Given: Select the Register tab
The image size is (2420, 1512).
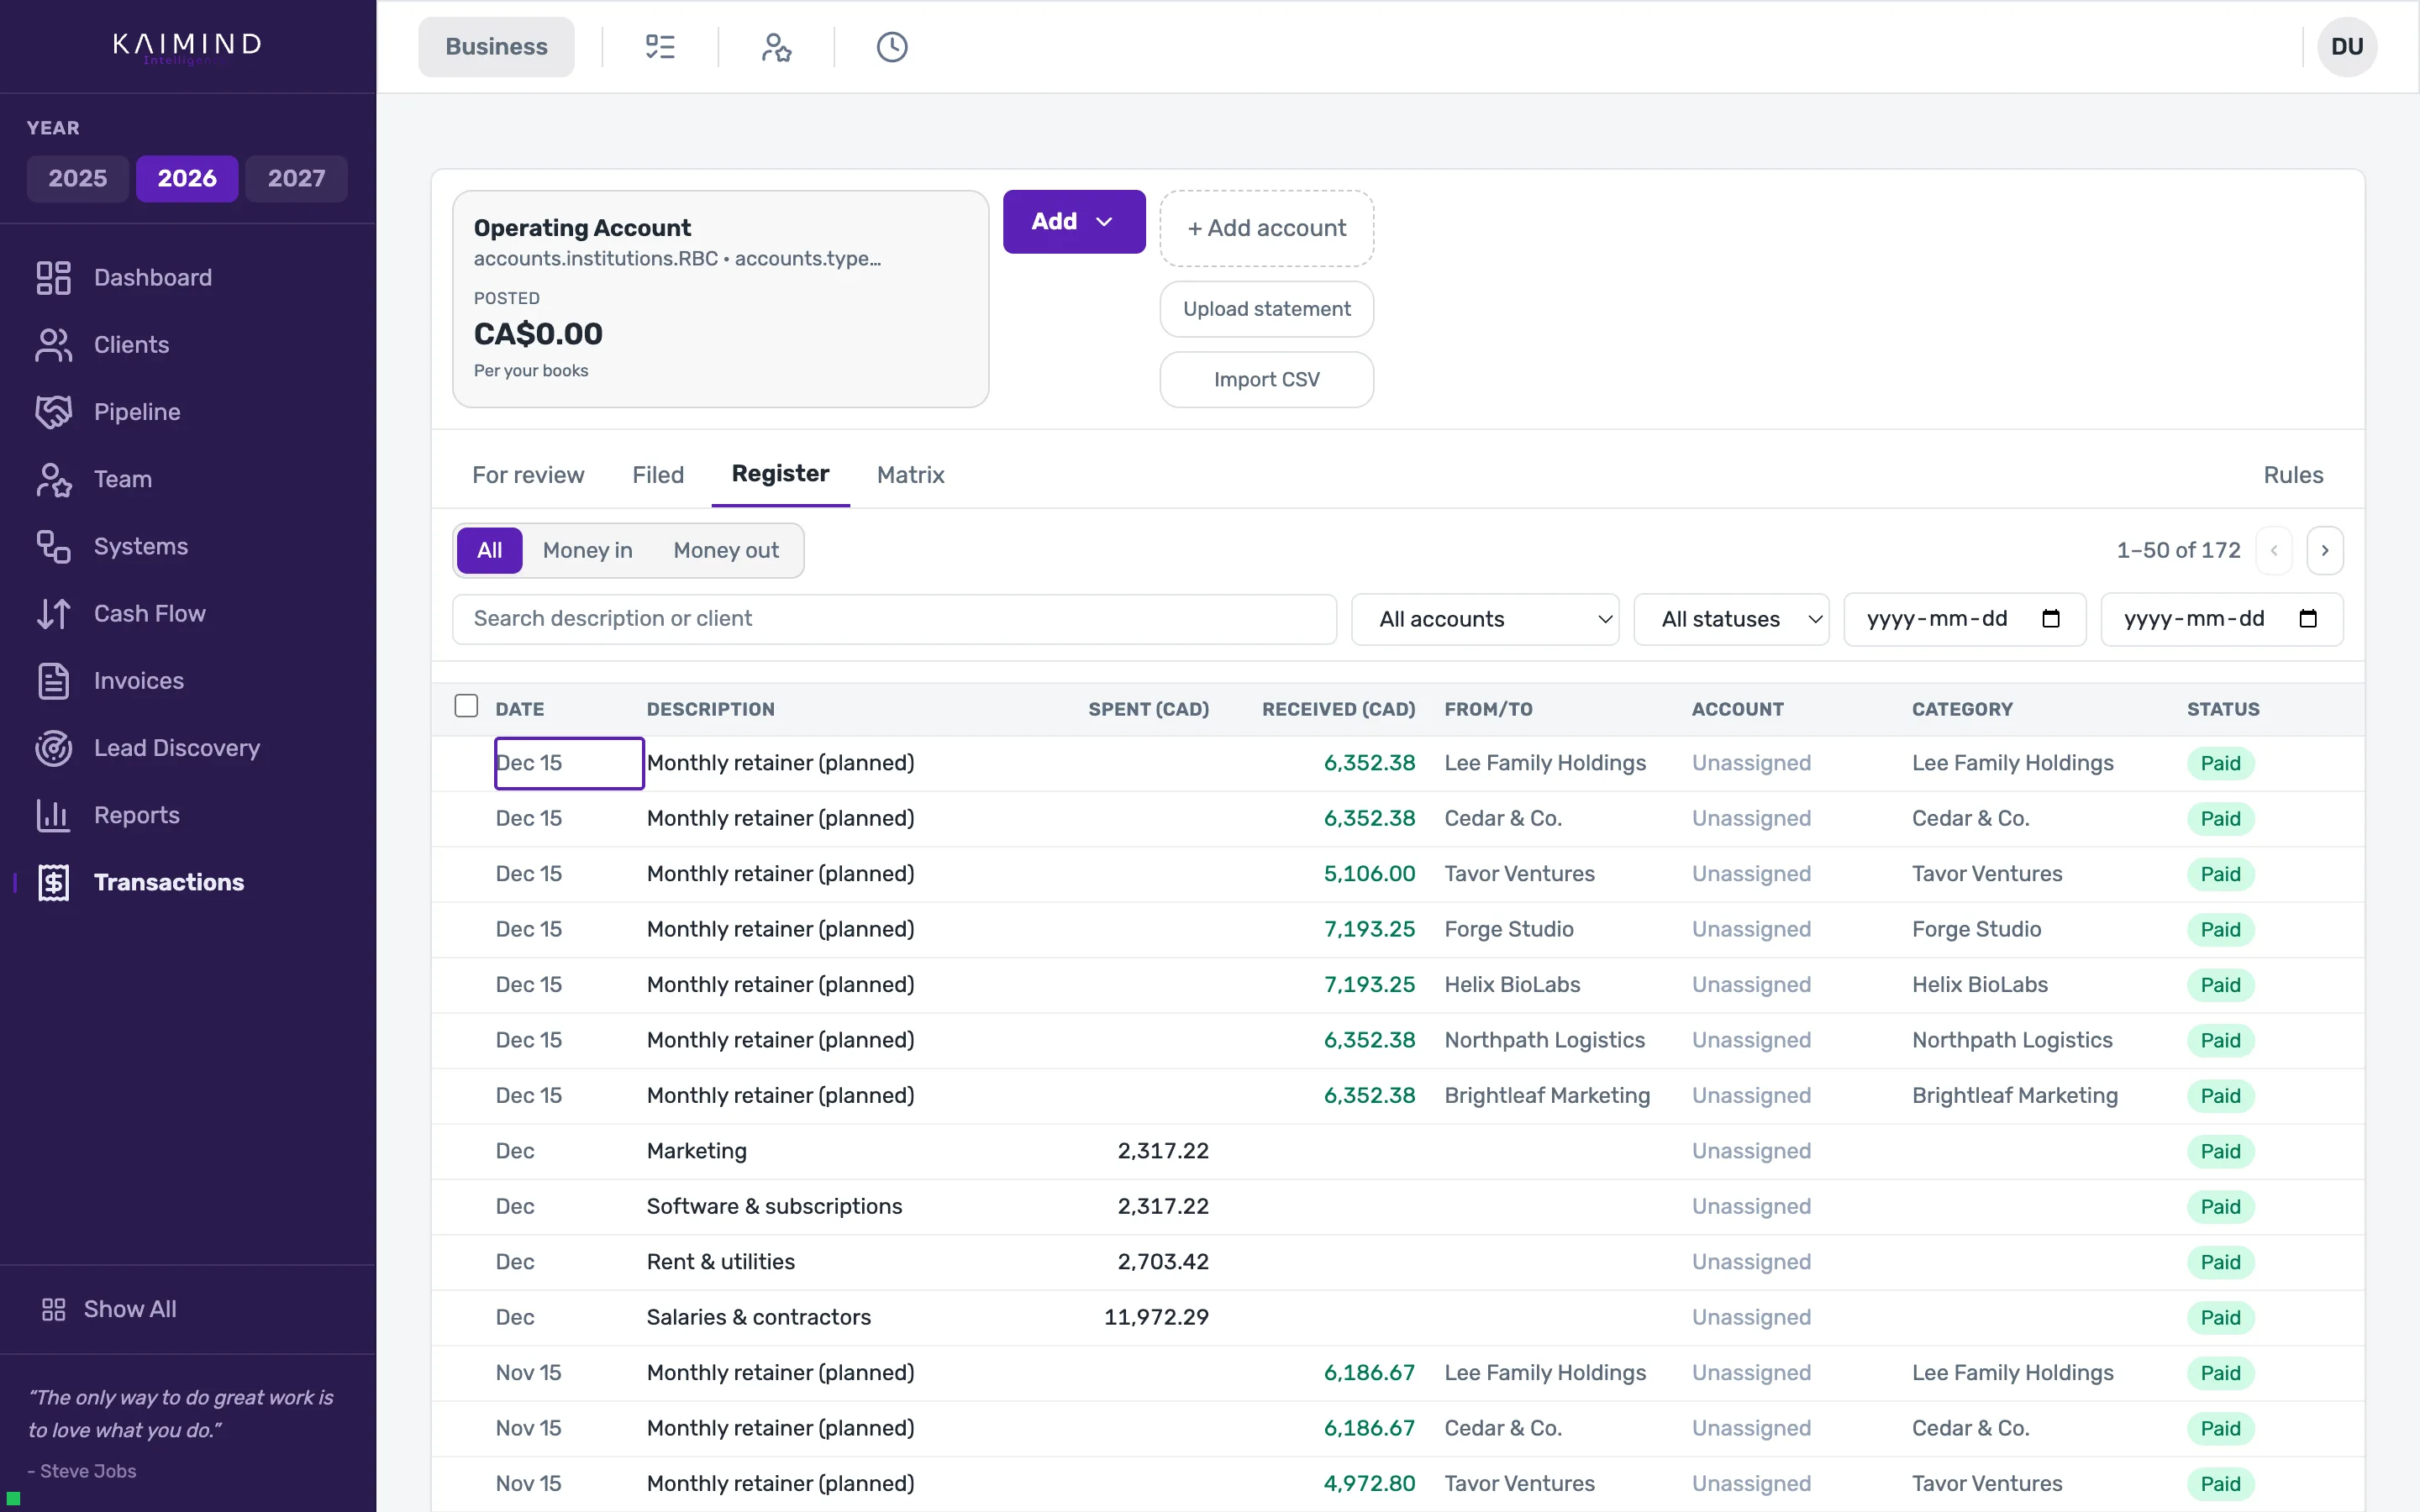Looking at the screenshot, I should coord(780,474).
